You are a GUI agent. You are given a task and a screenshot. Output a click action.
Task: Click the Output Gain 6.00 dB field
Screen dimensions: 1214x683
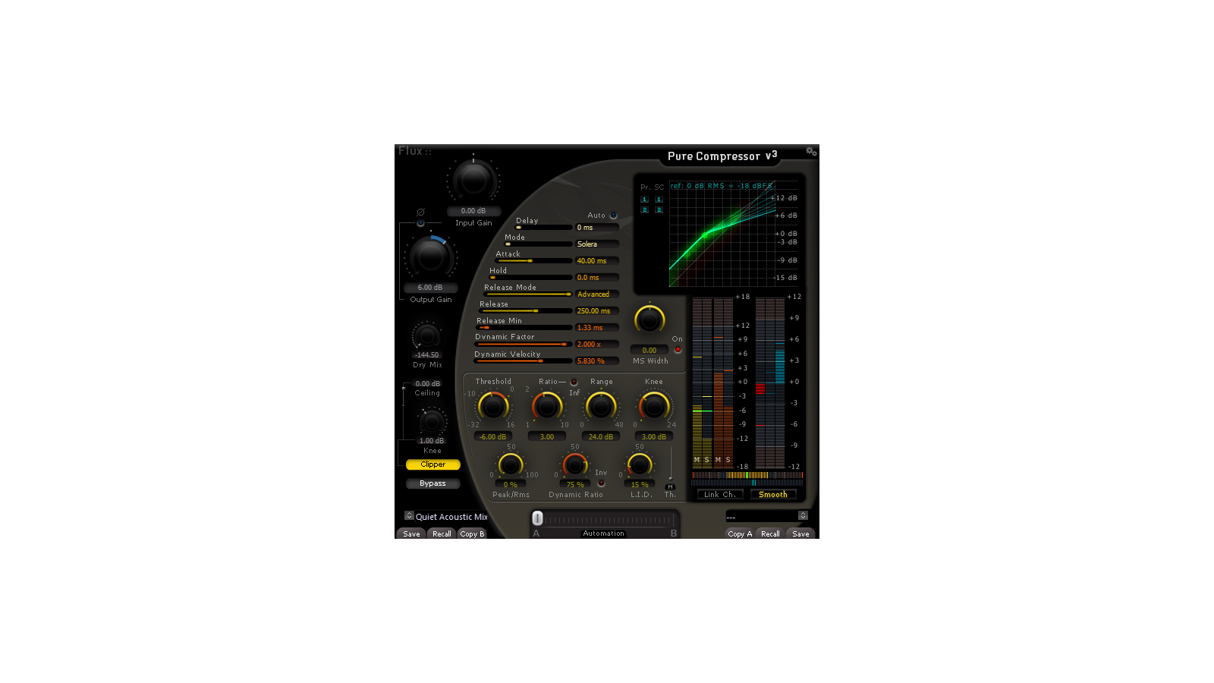pos(430,288)
